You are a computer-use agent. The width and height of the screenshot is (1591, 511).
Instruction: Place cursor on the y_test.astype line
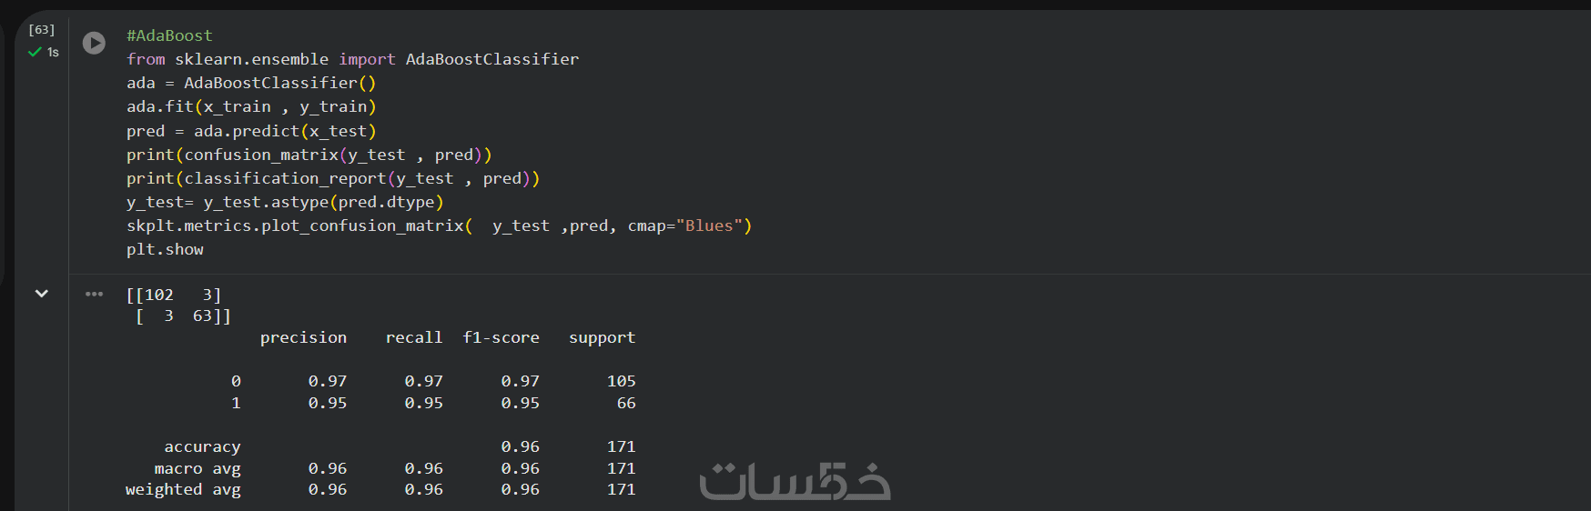tap(284, 202)
